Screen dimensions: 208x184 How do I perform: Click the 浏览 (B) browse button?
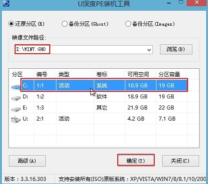[176, 49]
